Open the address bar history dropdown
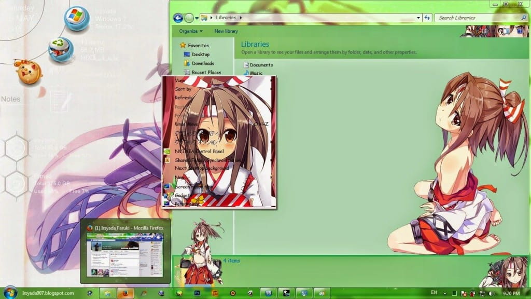 [419, 17]
